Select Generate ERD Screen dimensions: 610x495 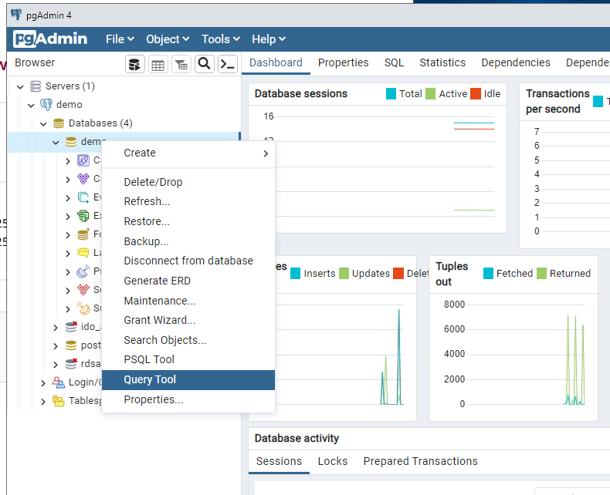click(188, 281)
